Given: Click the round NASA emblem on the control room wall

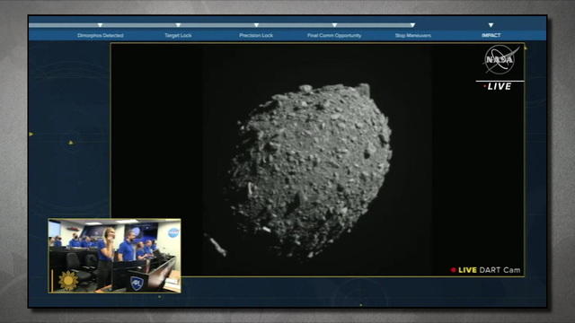Looking at the screenshot, I should point(173,232).
